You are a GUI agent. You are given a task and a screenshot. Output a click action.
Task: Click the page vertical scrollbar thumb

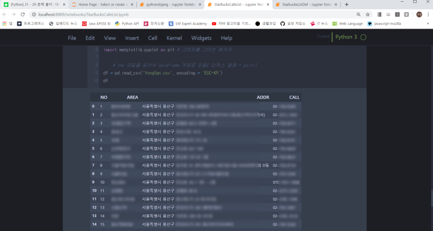click(432, 198)
